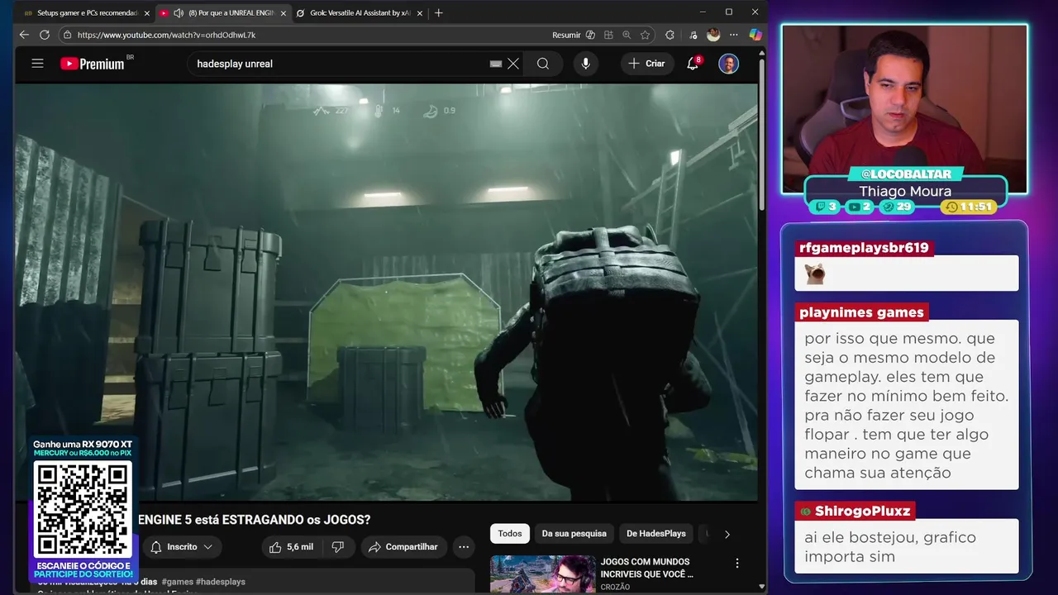Image resolution: width=1058 pixels, height=595 pixels.
Task: Open the on-screen keyboard icon in search box
Action: (496, 64)
